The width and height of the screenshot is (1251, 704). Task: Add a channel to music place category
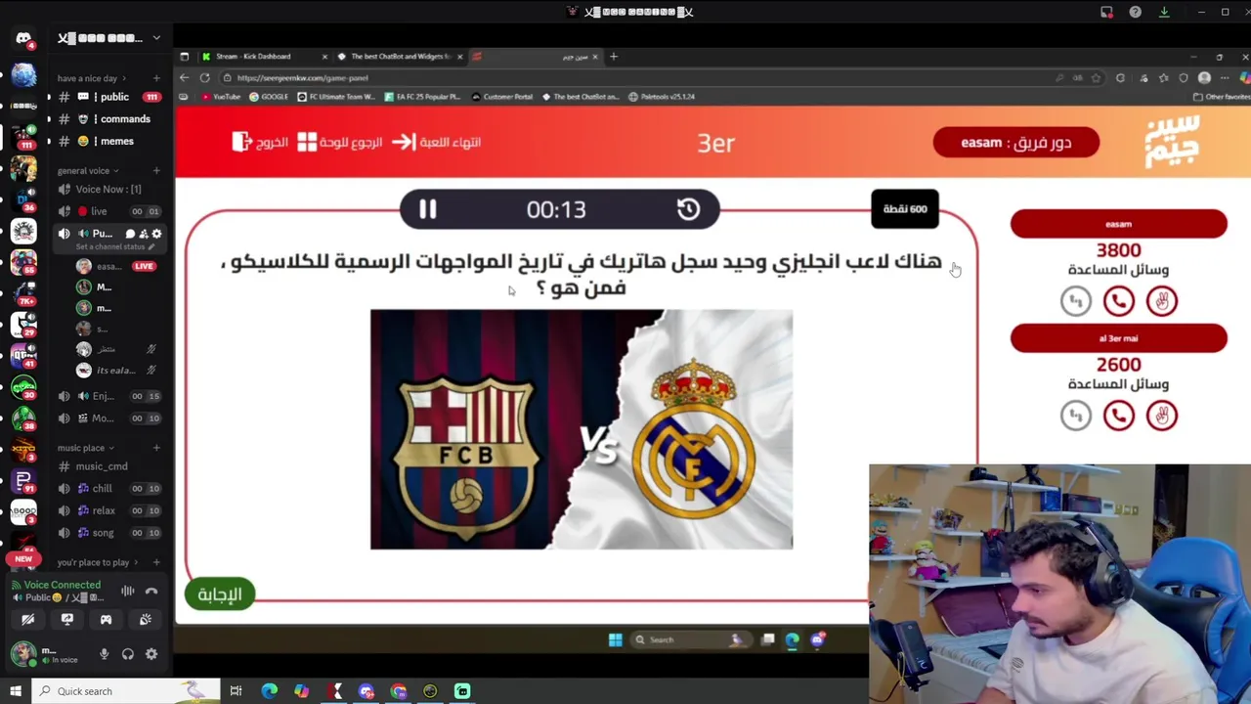coord(156,448)
